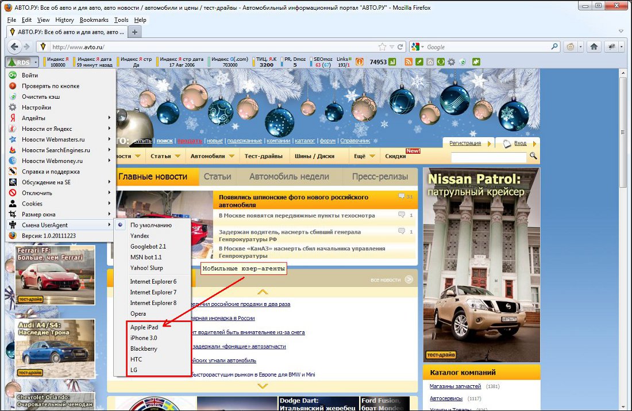Click the orange RSS icon in RDS bar
632x411 pixels.
[409, 62]
